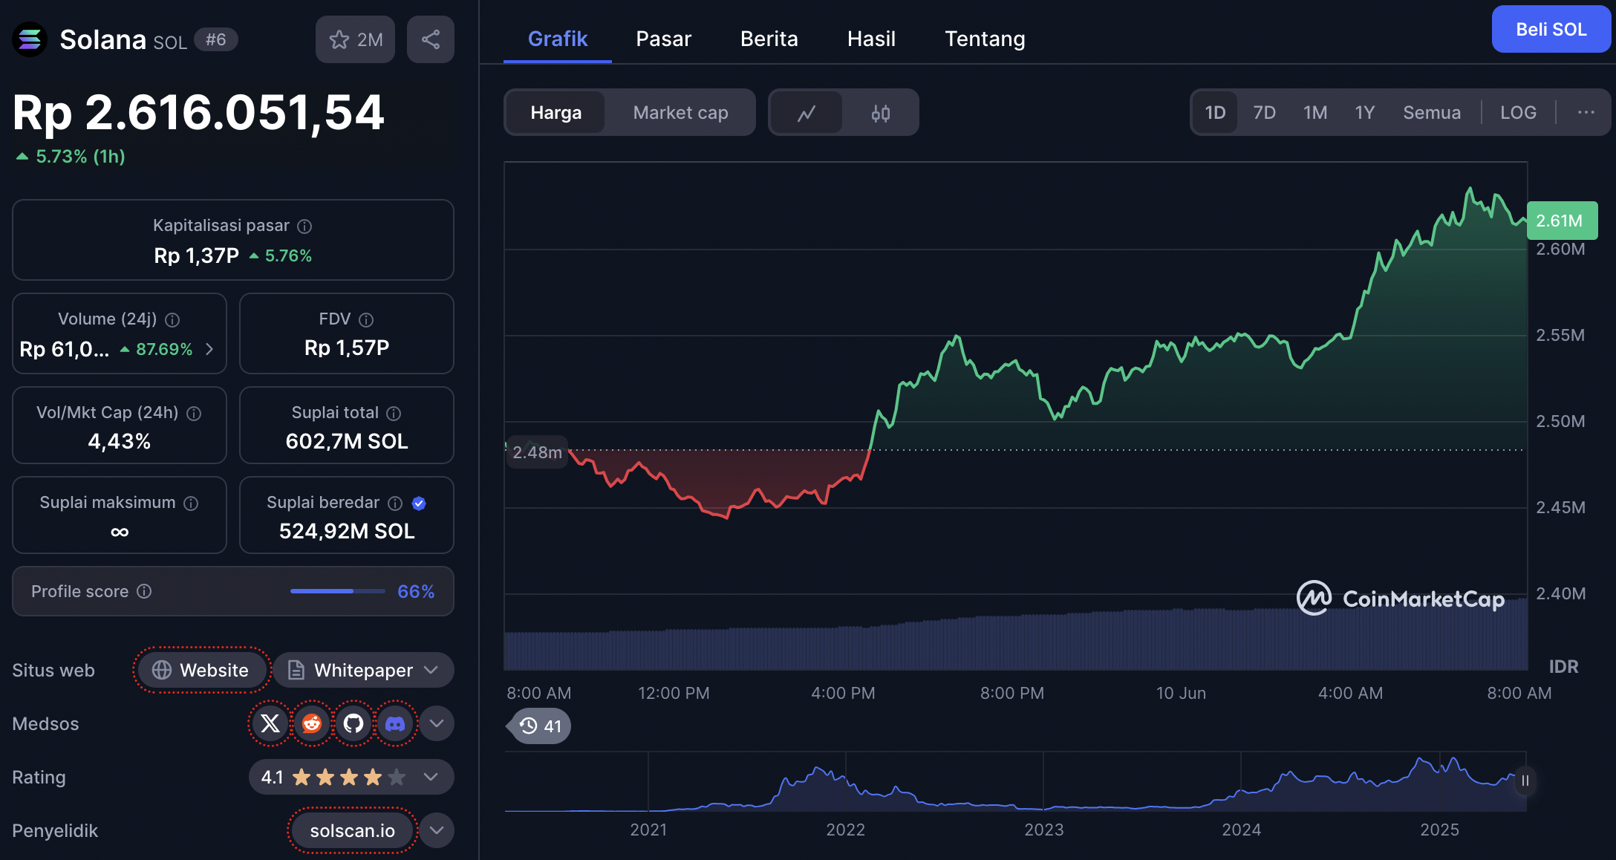The image size is (1616, 860).
Task: Expand more Penyelidik explorers chevron
Action: click(x=437, y=830)
